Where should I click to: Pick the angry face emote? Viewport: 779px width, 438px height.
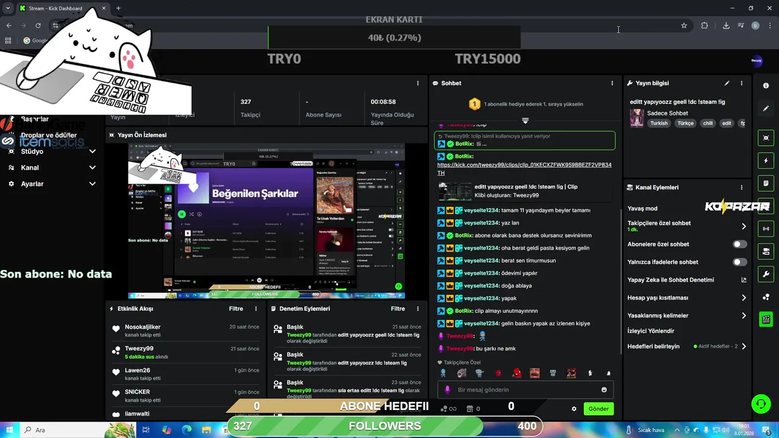(535, 373)
